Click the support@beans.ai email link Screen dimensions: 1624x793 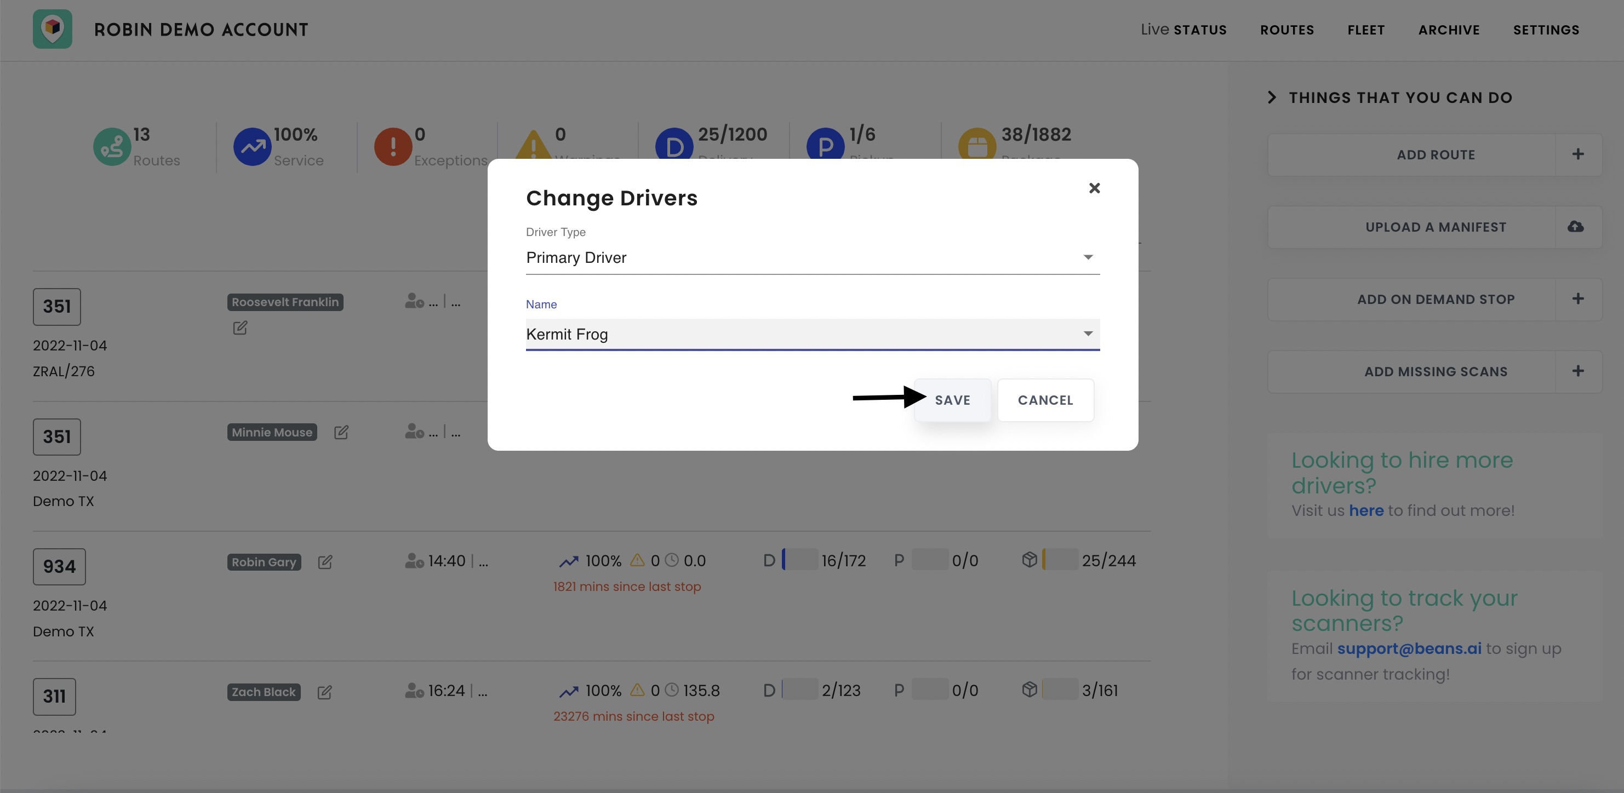click(x=1409, y=648)
